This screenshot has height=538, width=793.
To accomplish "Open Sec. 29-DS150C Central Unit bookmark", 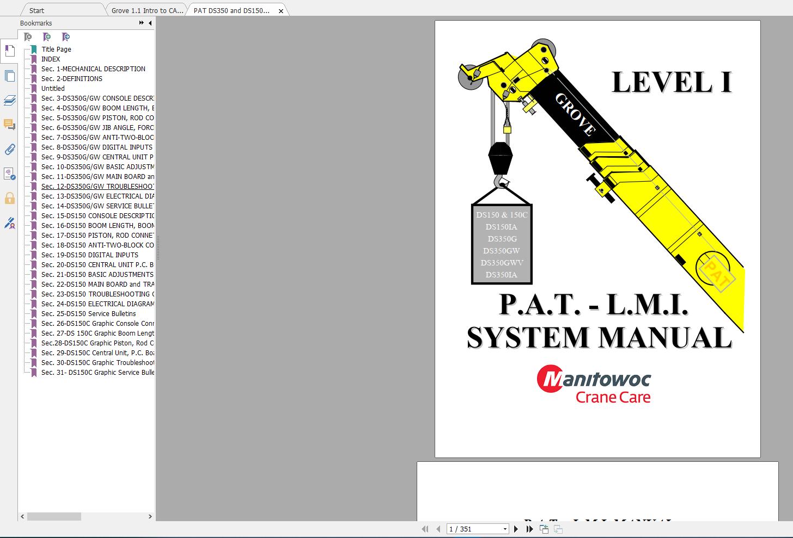I will pyautogui.click(x=97, y=353).
